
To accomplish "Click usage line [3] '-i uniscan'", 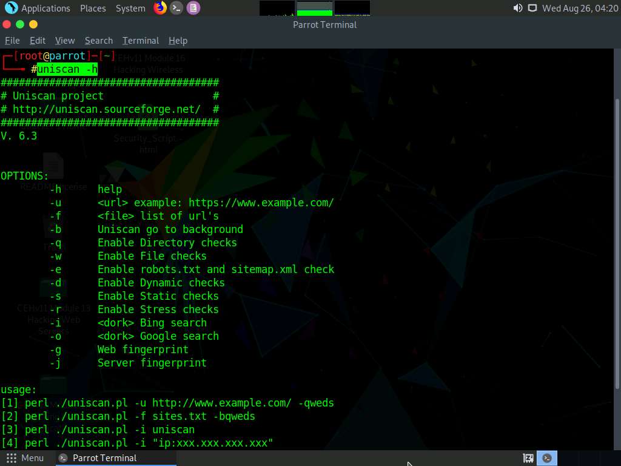I will click(x=98, y=430).
